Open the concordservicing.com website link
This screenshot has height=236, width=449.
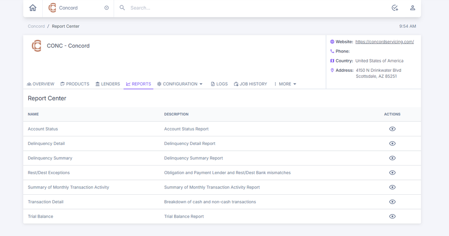[x=385, y=42]
